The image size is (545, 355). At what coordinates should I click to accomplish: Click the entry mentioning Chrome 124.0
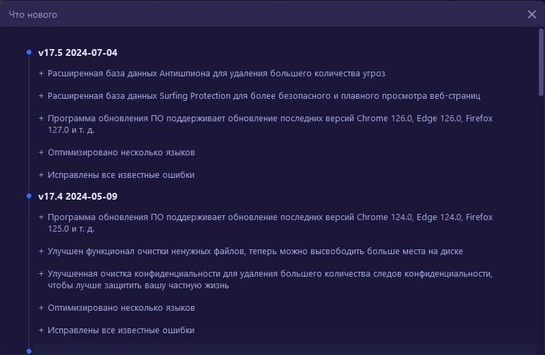click(x=270, y=223)
